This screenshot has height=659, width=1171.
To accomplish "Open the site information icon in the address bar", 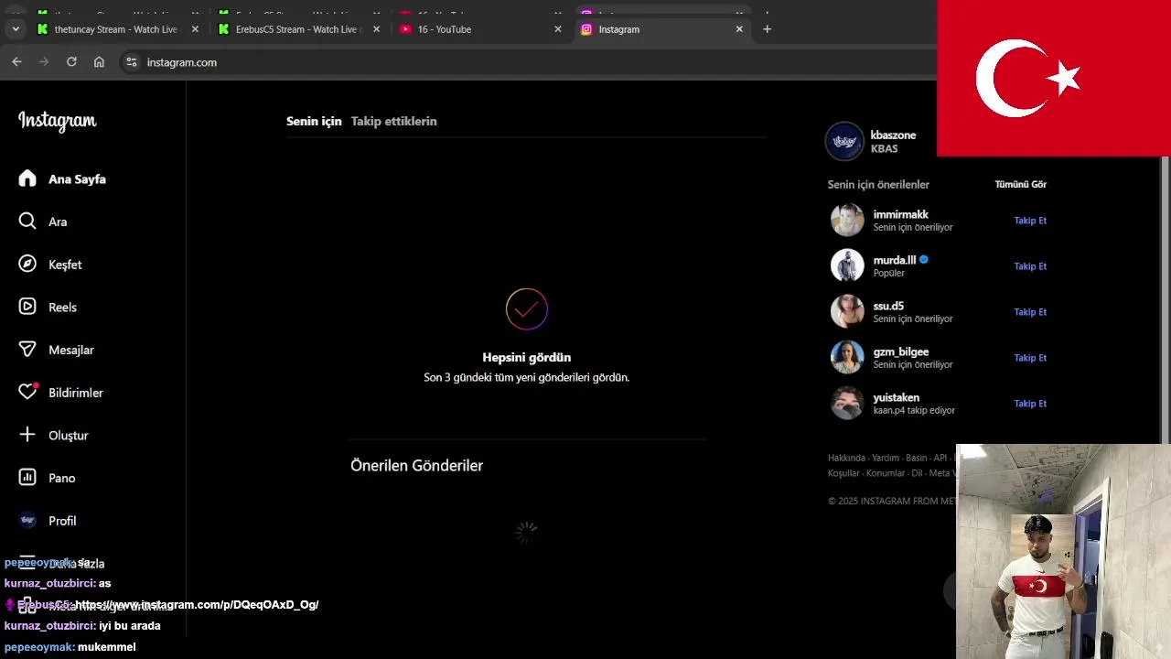I will [132, 62].
